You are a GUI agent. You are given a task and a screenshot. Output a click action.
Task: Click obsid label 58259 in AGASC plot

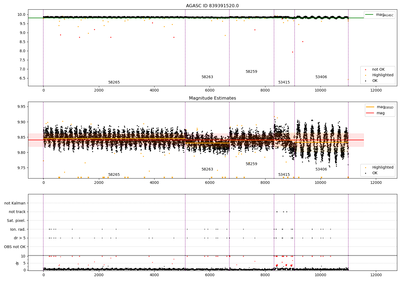coord(251,72)
